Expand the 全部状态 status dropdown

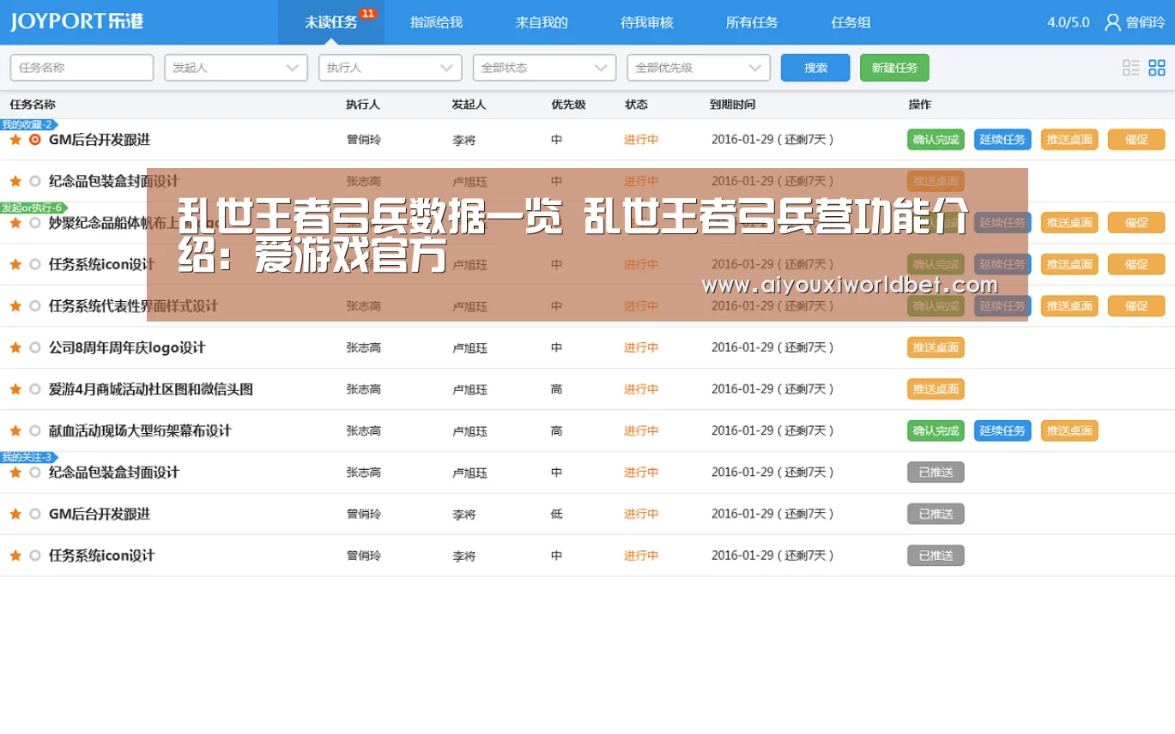(x=544, y=68)
